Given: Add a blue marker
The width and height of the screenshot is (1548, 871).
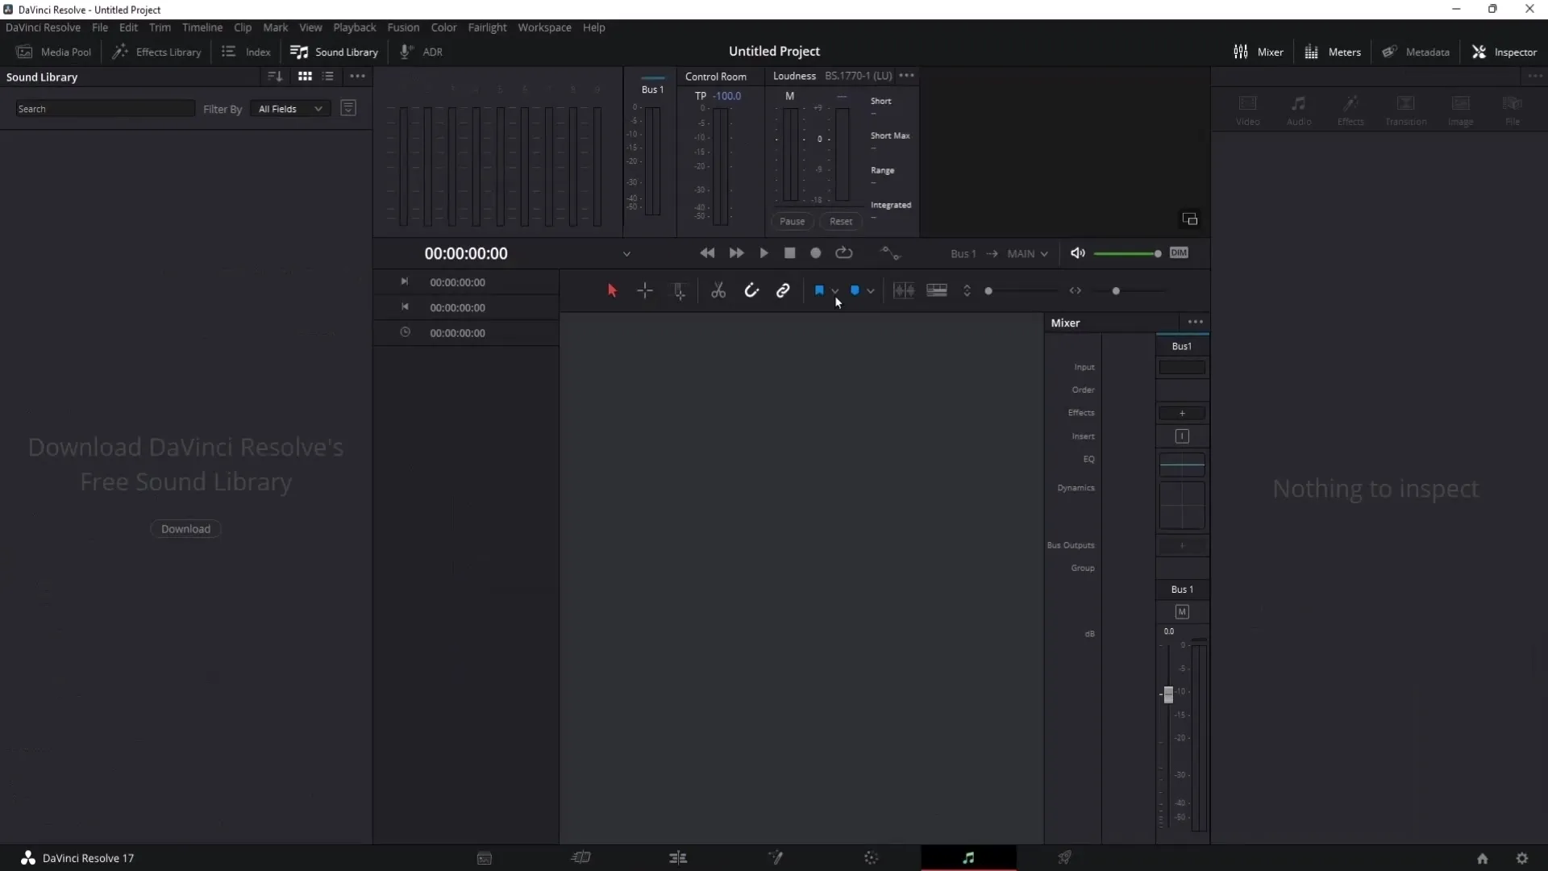Looking at the screenshot, I should 855,290.
